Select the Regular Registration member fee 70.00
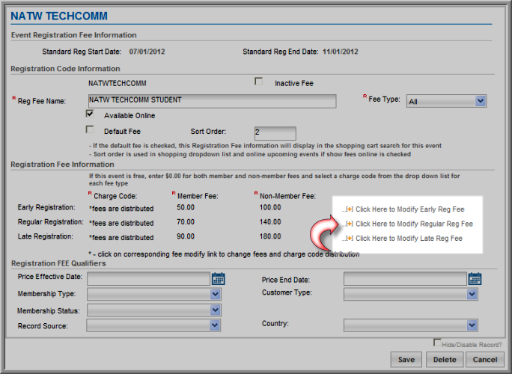Image resolution: width=512 pixels, height=374 pixels. [186, 222]
